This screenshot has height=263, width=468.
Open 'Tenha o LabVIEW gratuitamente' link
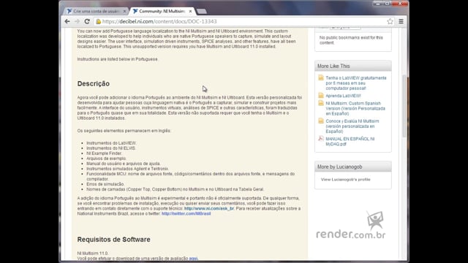(x=356, y=83)
